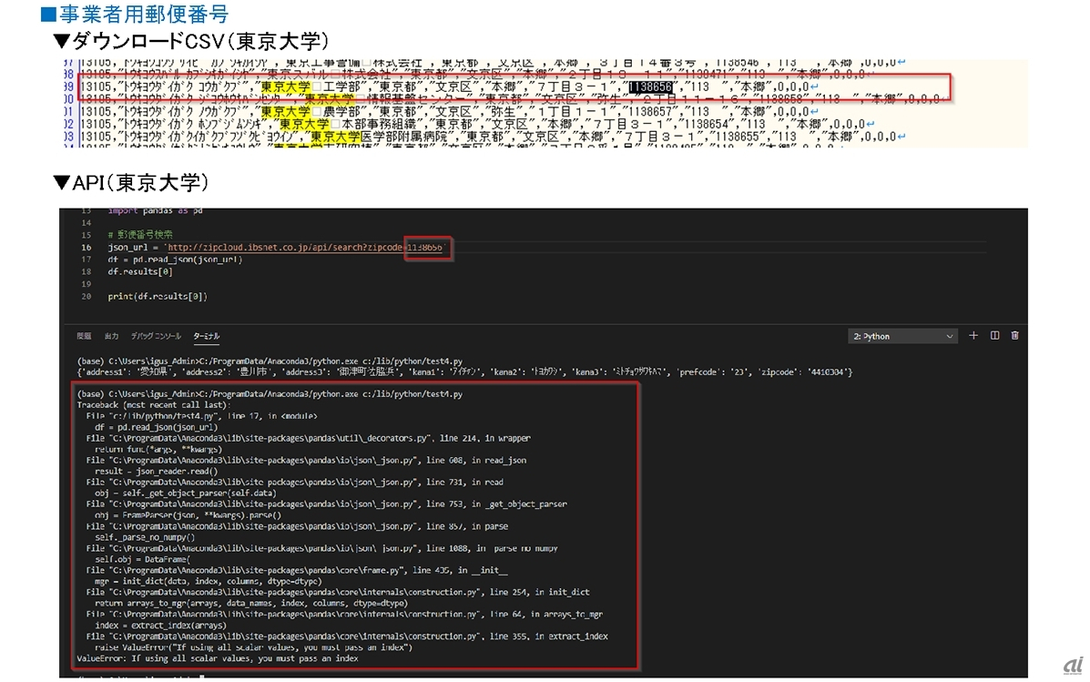Image resolution: width=1090 pixels, height=682 pixels.
Task: Click '東京大学' in the 農学部 CSV row
Action: point(286,111)
